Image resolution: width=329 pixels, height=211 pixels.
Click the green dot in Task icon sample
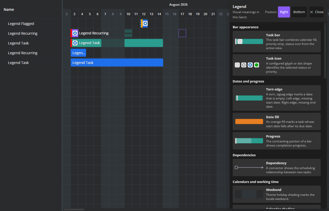tap(256, 65)
